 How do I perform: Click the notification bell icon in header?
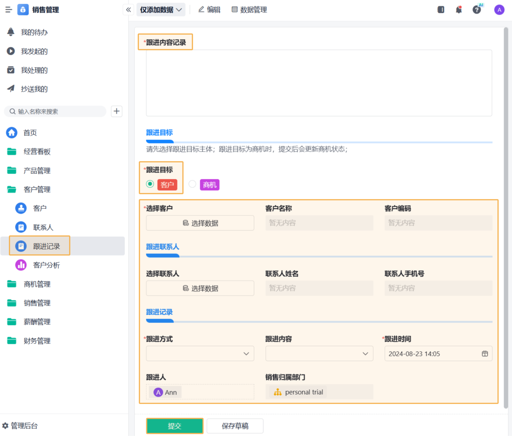click(459, 10)
